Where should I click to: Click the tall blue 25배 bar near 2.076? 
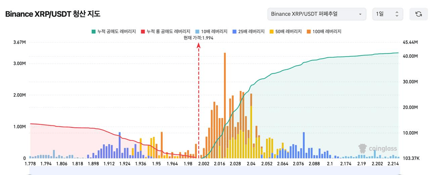304,145
